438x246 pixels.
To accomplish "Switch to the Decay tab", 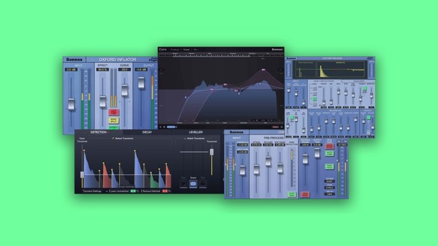I will point(147,132).
